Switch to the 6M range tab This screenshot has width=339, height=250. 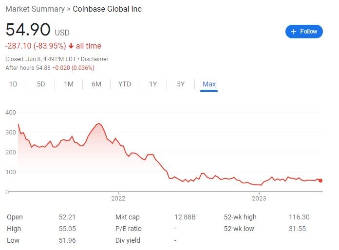(96, 84)
